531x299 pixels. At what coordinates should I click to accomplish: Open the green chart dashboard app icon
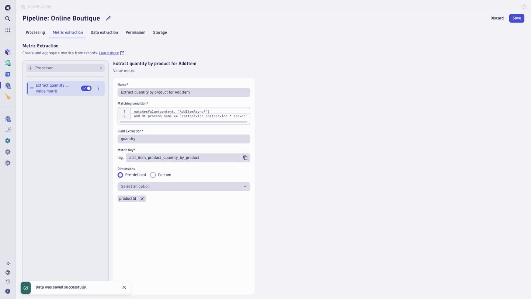8,63
